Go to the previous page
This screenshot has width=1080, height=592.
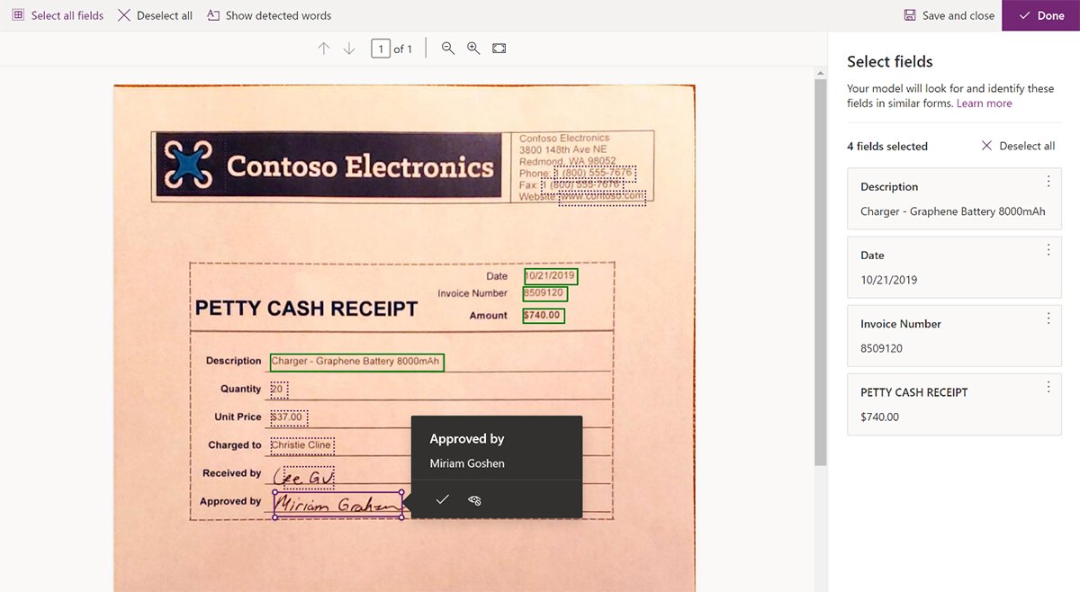[x=324, y=49]
